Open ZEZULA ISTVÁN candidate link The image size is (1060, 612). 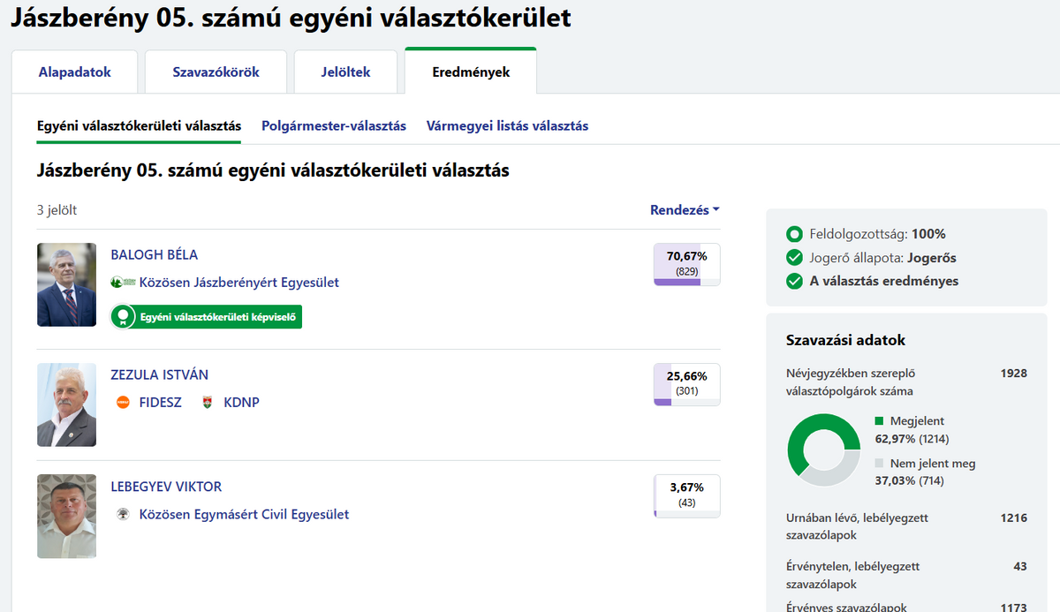(159, 374)
